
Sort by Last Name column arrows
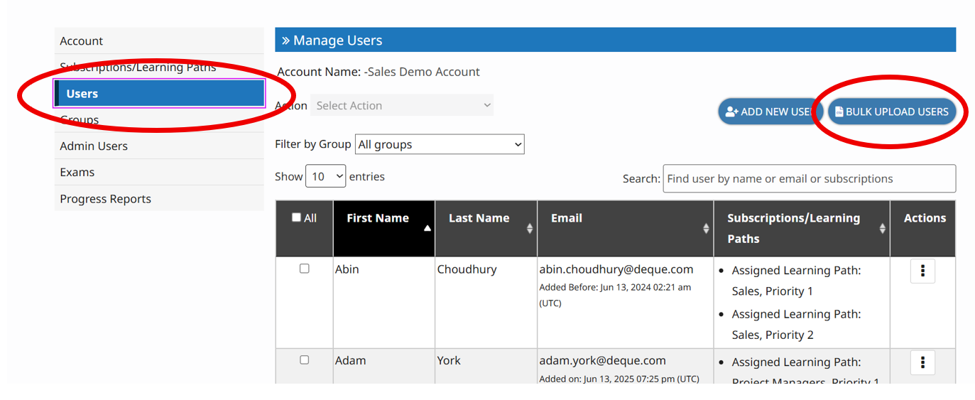tap(530, 228)
